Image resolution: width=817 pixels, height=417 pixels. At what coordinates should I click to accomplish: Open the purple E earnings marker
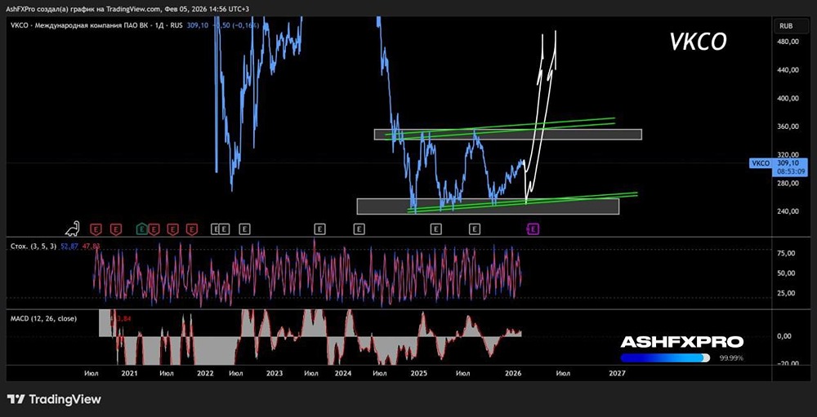pos(533,228)
